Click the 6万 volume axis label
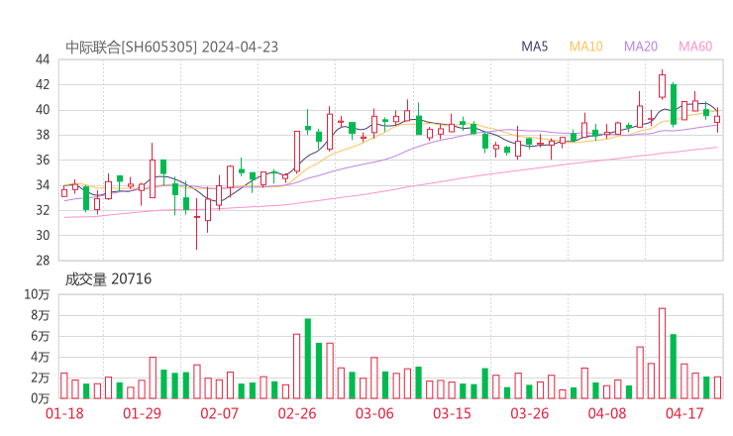Screen dimensions: 733x436 click(x=41, y=336)
